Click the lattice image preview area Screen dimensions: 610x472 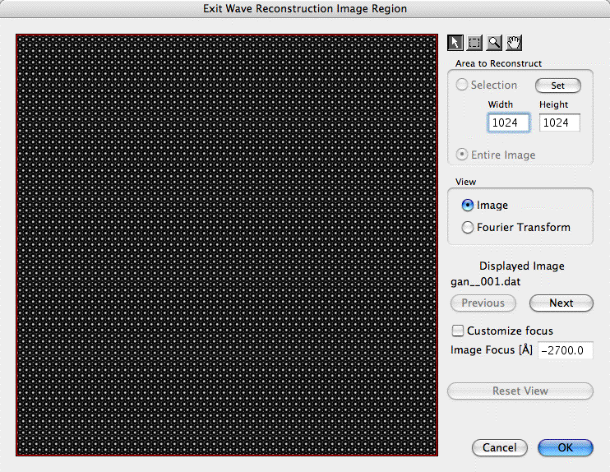pyautogui.click(x=227, y=245)
